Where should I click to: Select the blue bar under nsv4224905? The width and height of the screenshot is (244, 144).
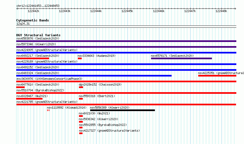(x=126, y=53)
